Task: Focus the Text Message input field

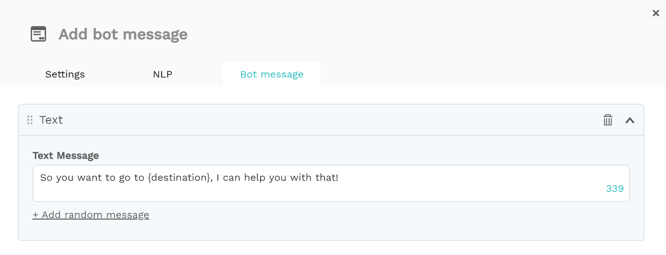Action: click(331, 183)
